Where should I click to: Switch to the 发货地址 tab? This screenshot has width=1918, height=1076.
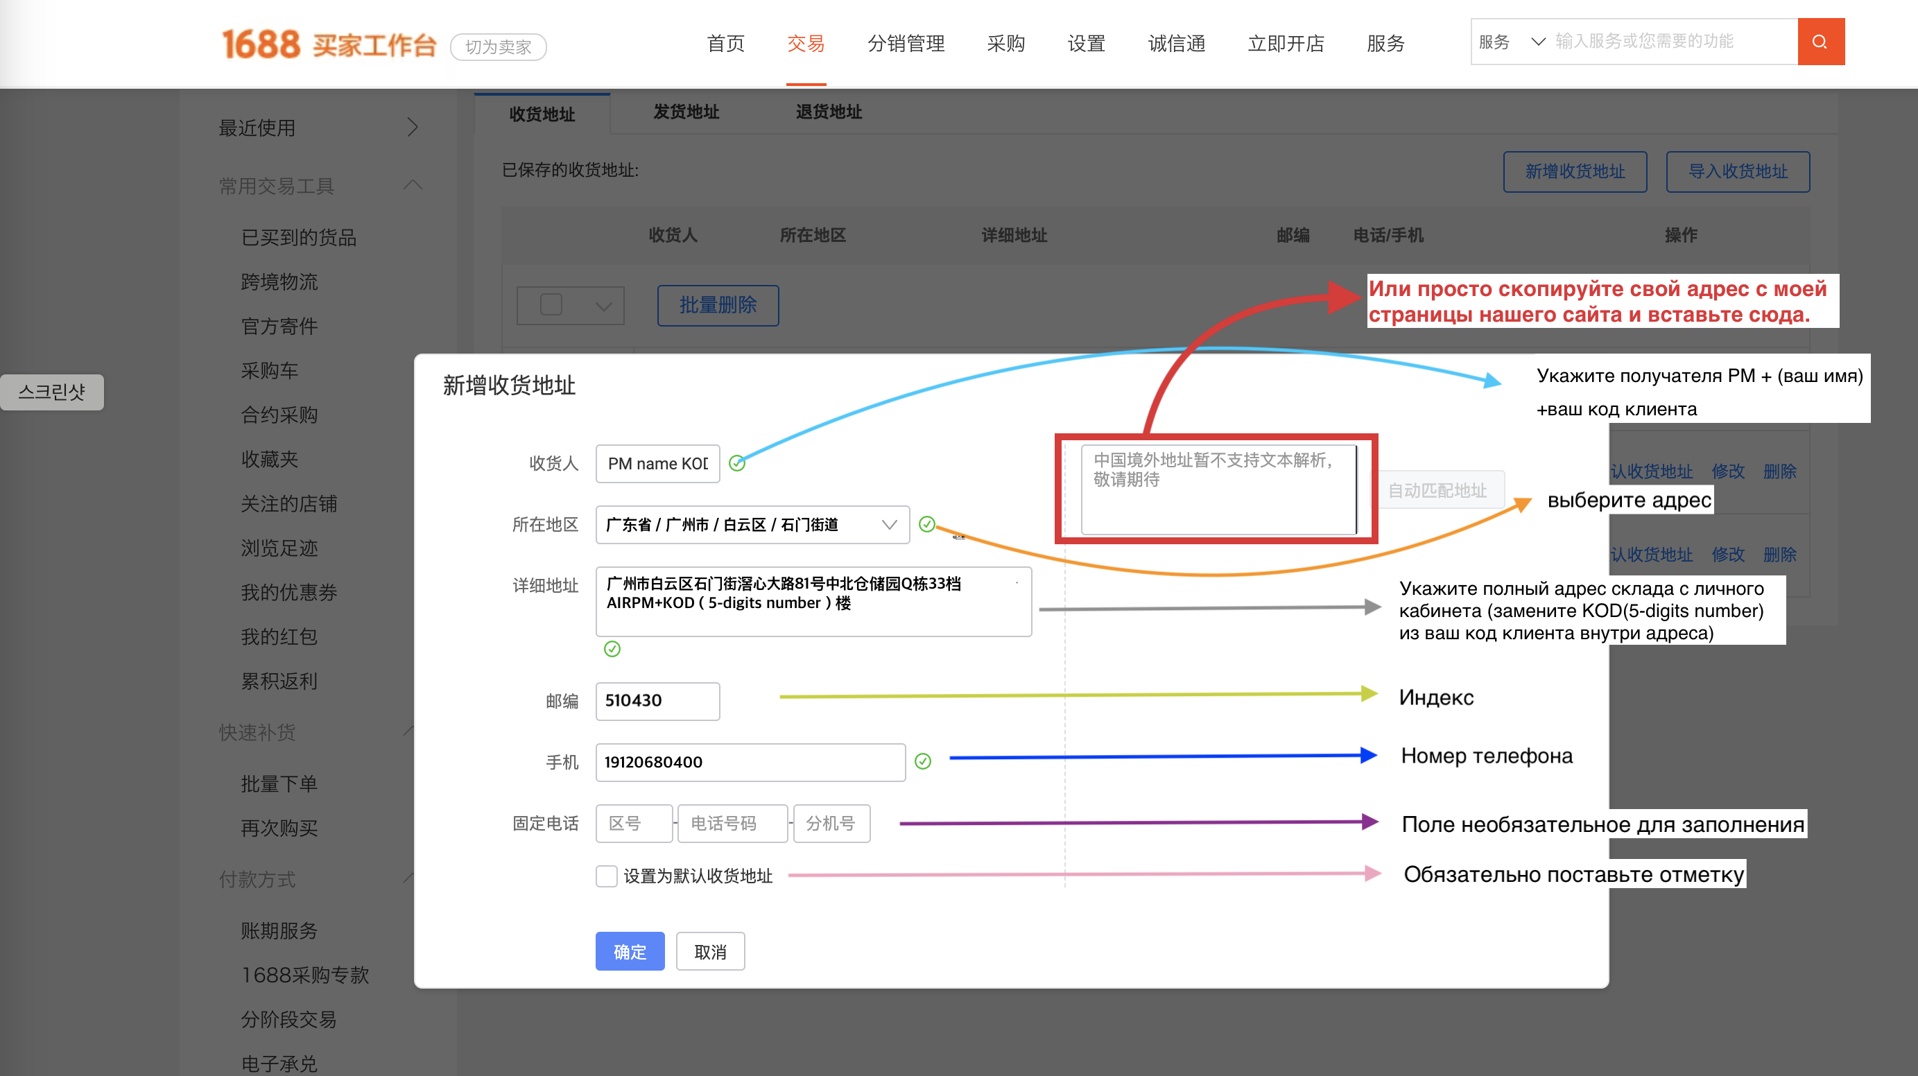click(x=686, y=112)
